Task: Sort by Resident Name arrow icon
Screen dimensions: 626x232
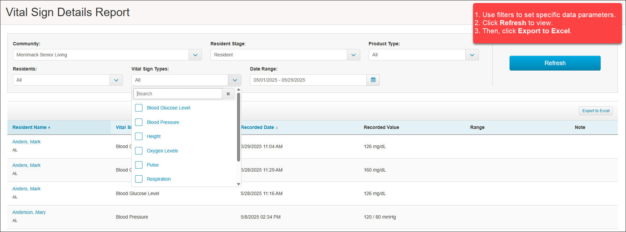Action: pos(49,128)
